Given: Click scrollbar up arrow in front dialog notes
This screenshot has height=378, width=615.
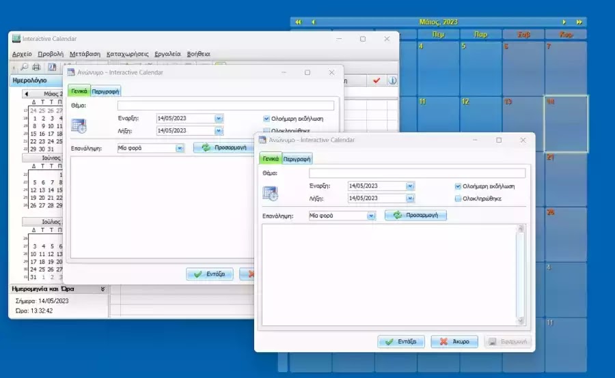Looking at the screenshot, I should (x=521, y=229).
